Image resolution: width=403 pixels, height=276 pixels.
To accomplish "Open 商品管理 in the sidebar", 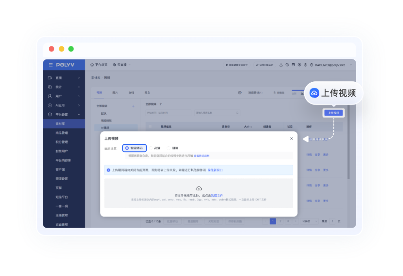I will point(62,133).
